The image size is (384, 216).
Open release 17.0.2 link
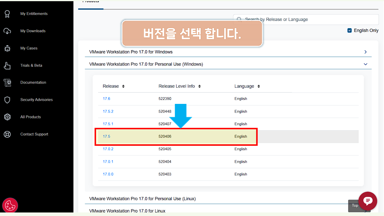pos(108,149)
